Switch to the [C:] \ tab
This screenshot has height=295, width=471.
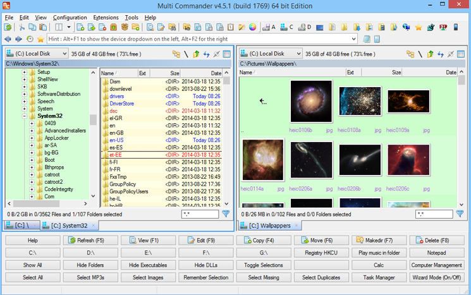click(x=21, y=225)
